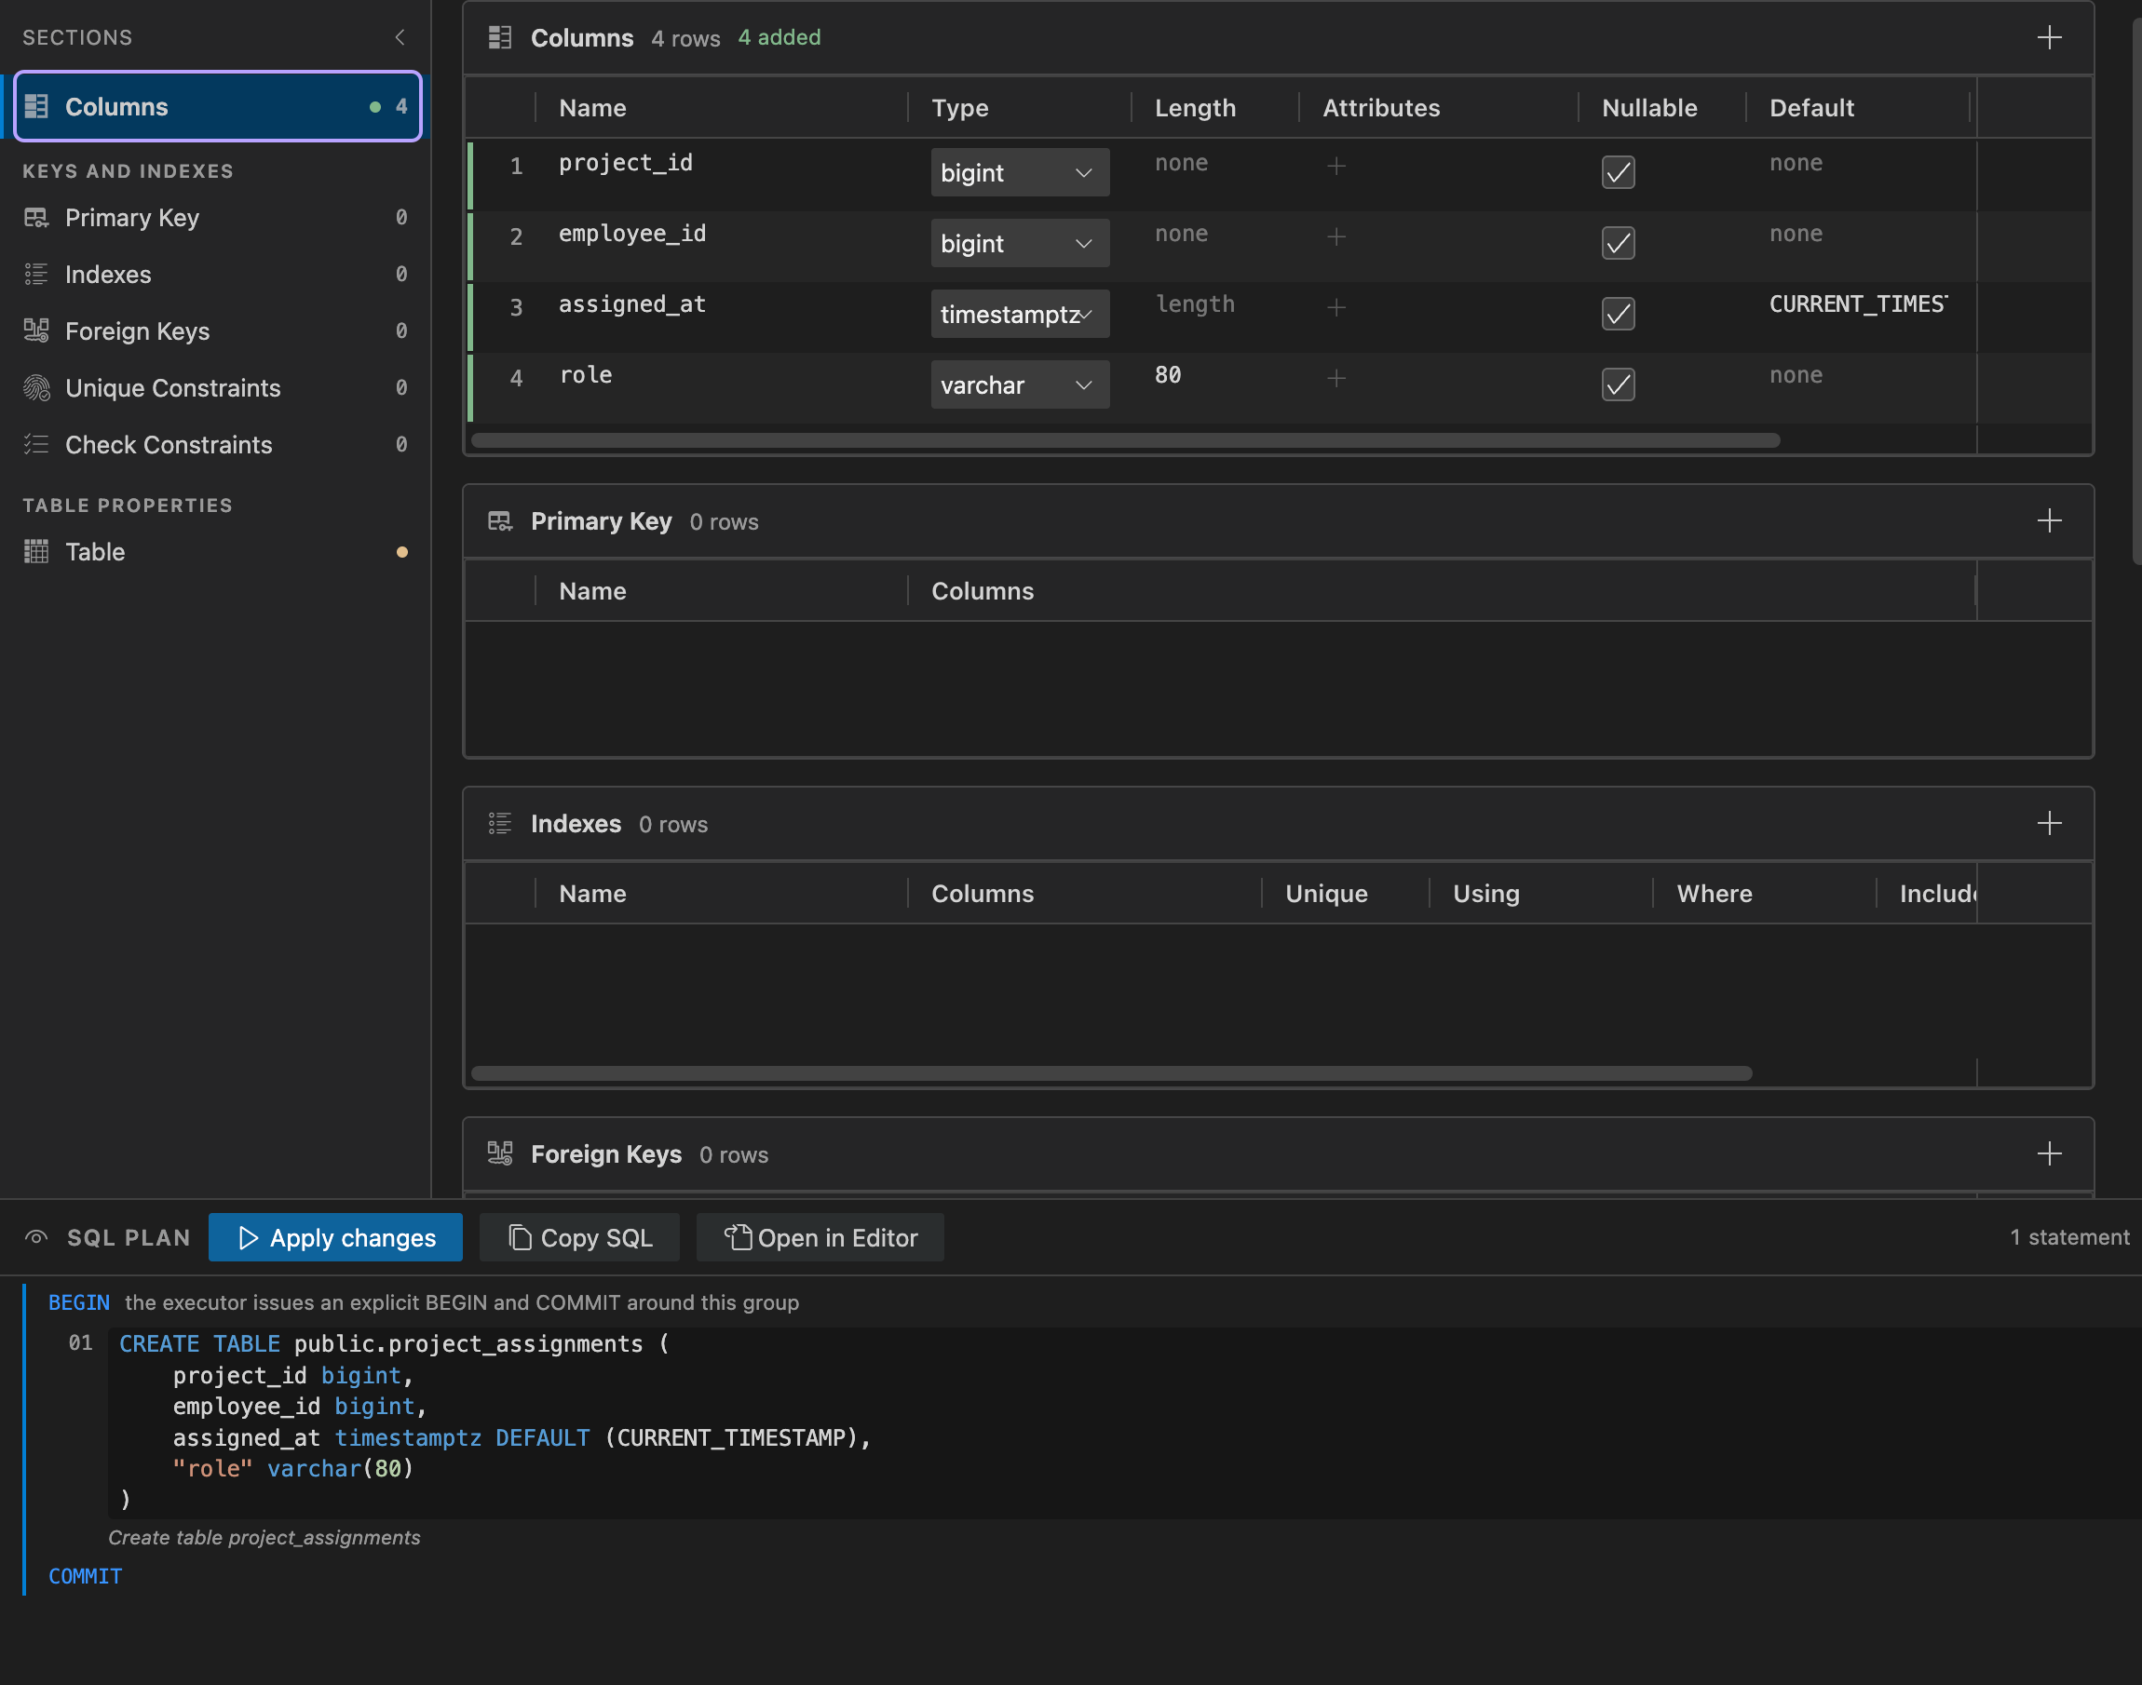2142x1685 pixels.
Task: Edit default value for project_id
Action: (1796, 163)
